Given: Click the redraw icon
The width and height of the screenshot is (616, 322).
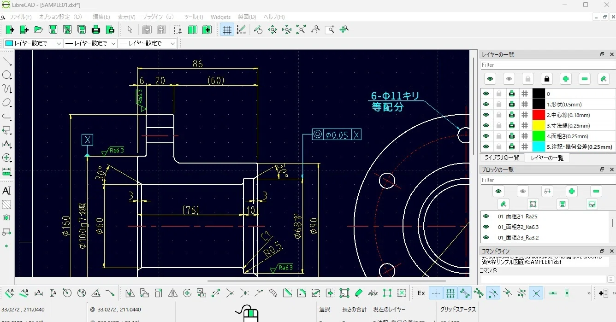Looking at the screenshot, I should 258,30.
